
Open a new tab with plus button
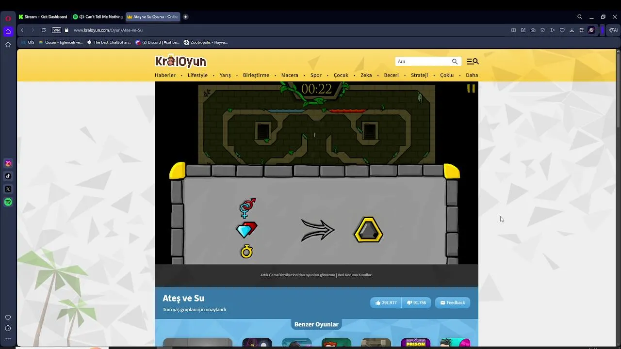point(185,17)
